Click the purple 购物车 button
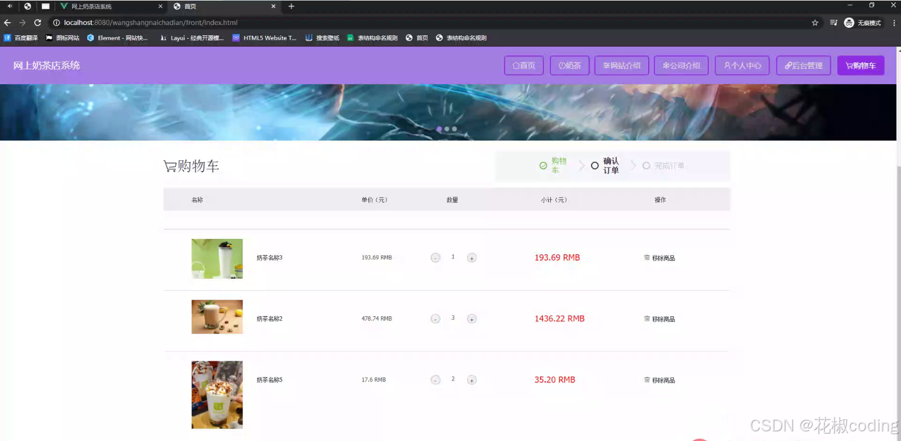 pyautogui.click(x=861, y=65)
